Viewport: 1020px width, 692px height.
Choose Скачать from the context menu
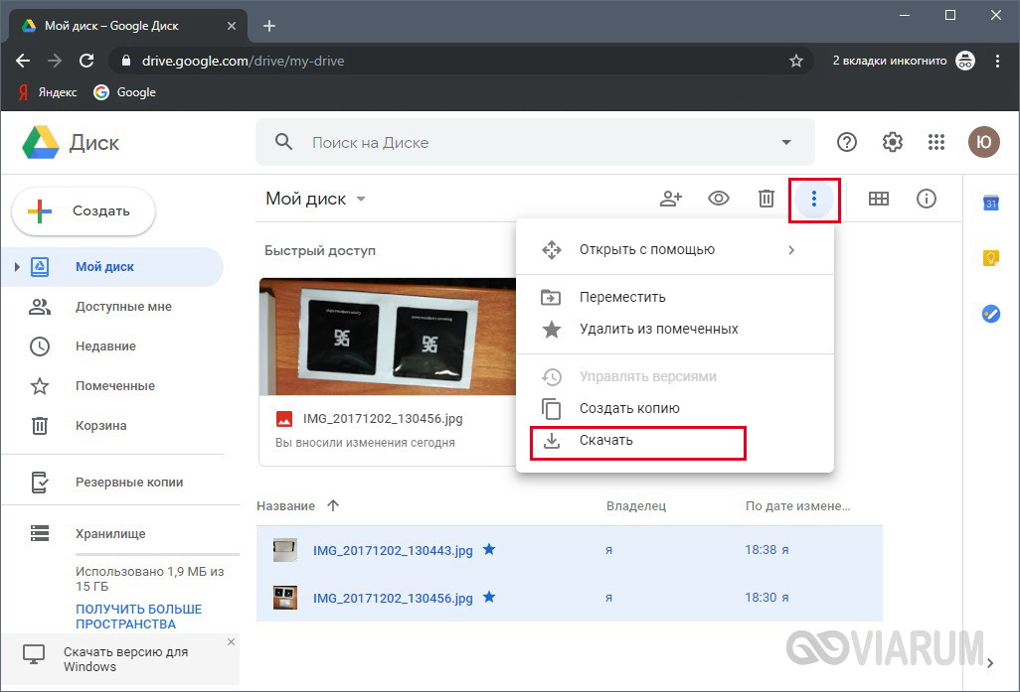(606, 440)
